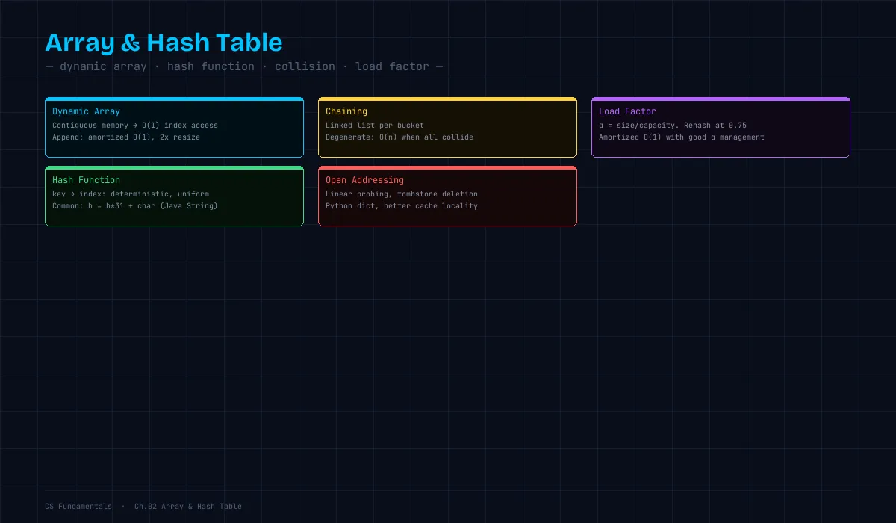Select the 'Hash Function' card heading

coord(86,180)
